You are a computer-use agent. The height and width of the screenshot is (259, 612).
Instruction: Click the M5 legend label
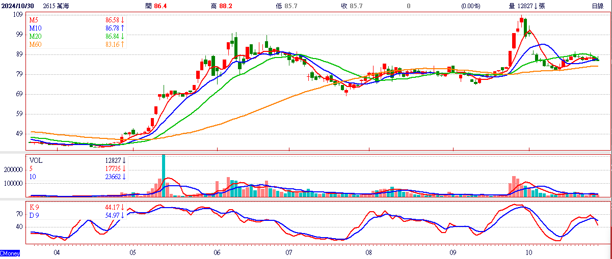(x=34, y=19)
